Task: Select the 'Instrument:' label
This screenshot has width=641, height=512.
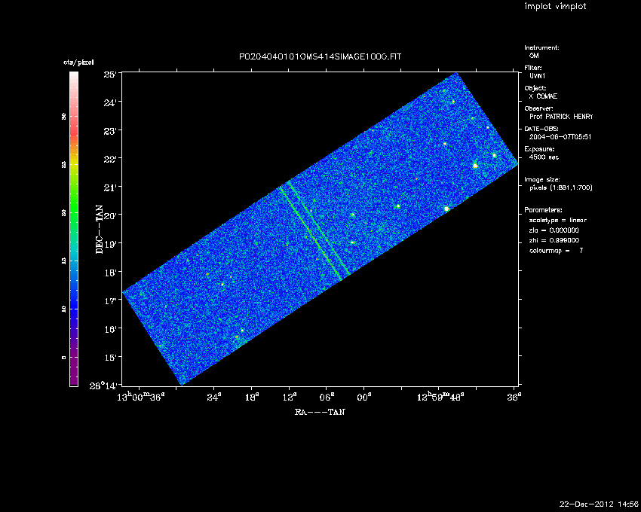Action: [541, 47]
